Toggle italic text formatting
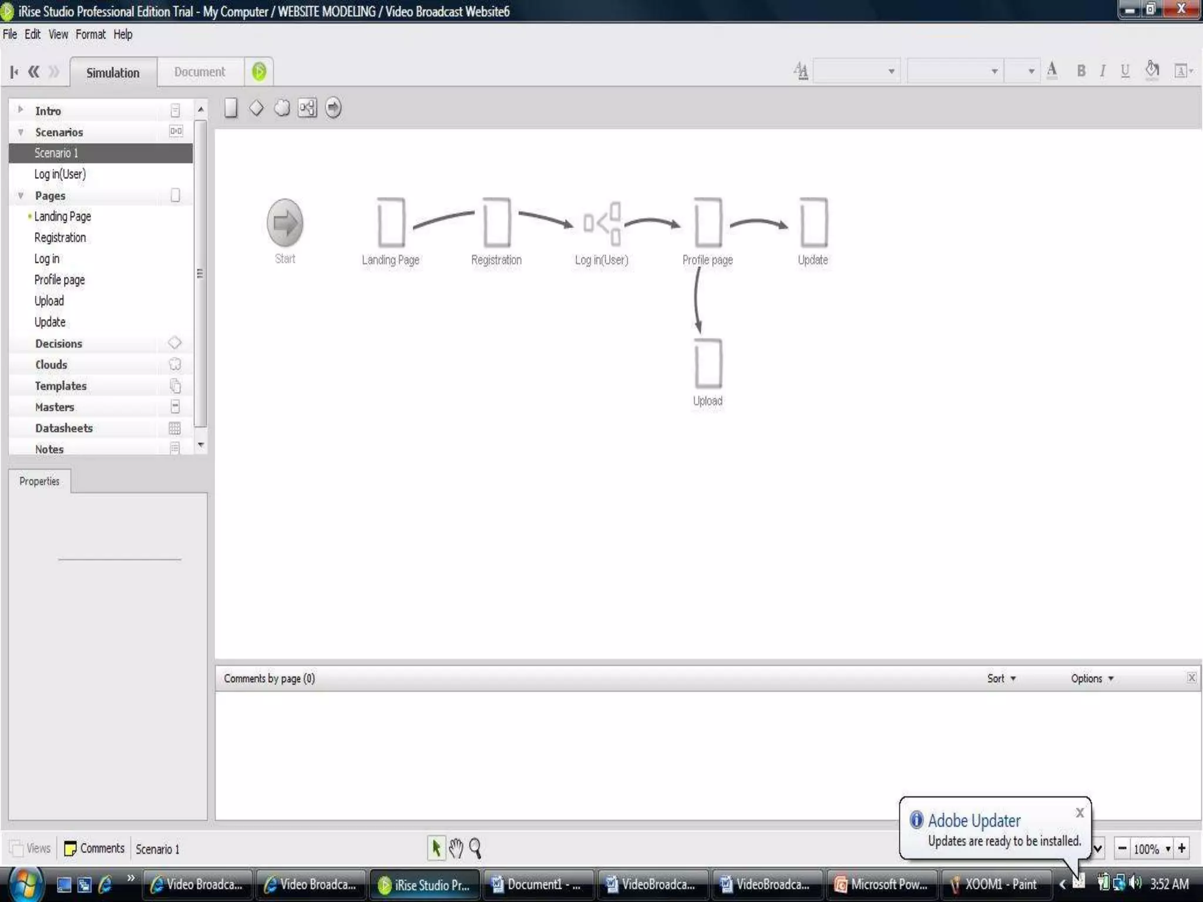 tap(1103, 71)
